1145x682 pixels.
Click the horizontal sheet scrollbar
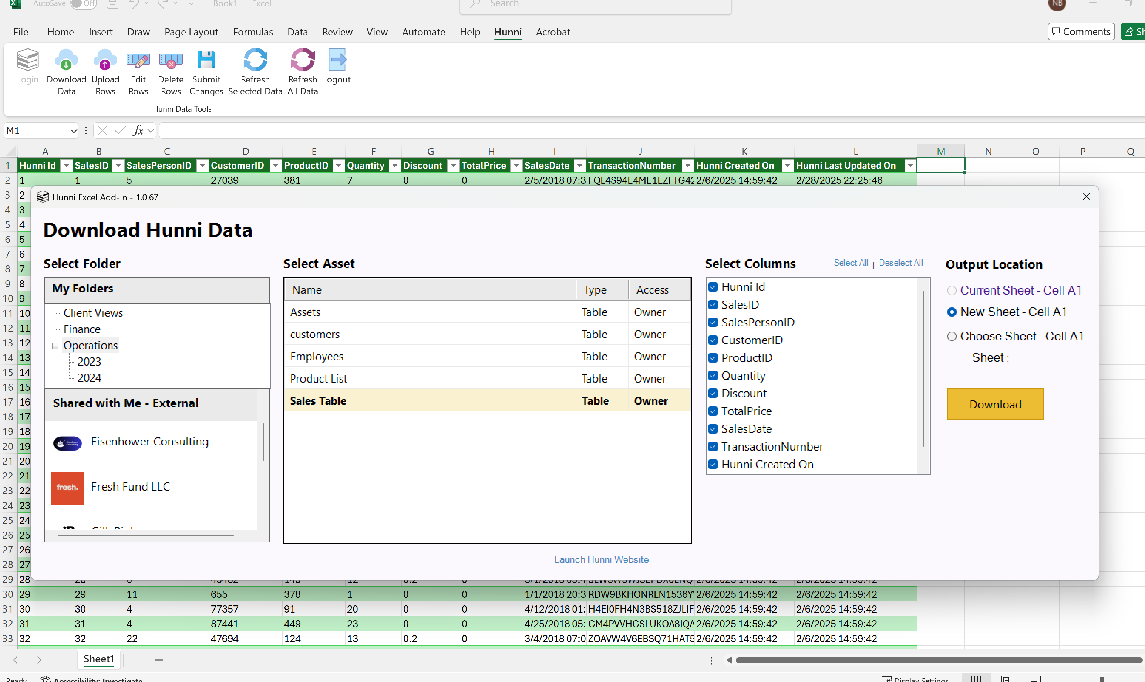(x=938, y=661)
